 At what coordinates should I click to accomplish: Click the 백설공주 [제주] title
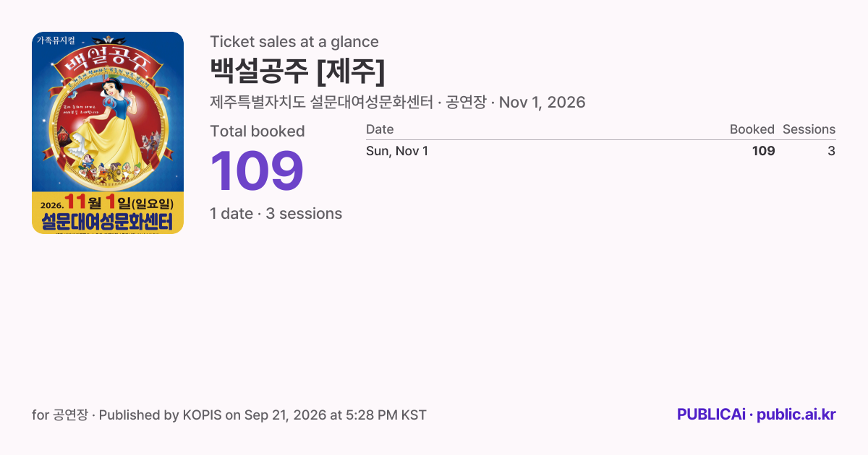pos(297,71)
